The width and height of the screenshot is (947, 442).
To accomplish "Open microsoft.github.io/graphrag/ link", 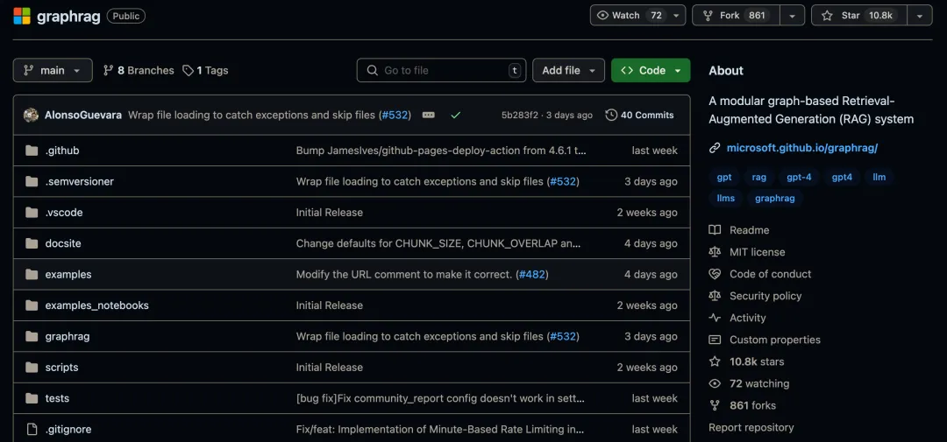I will click(801, 148).
